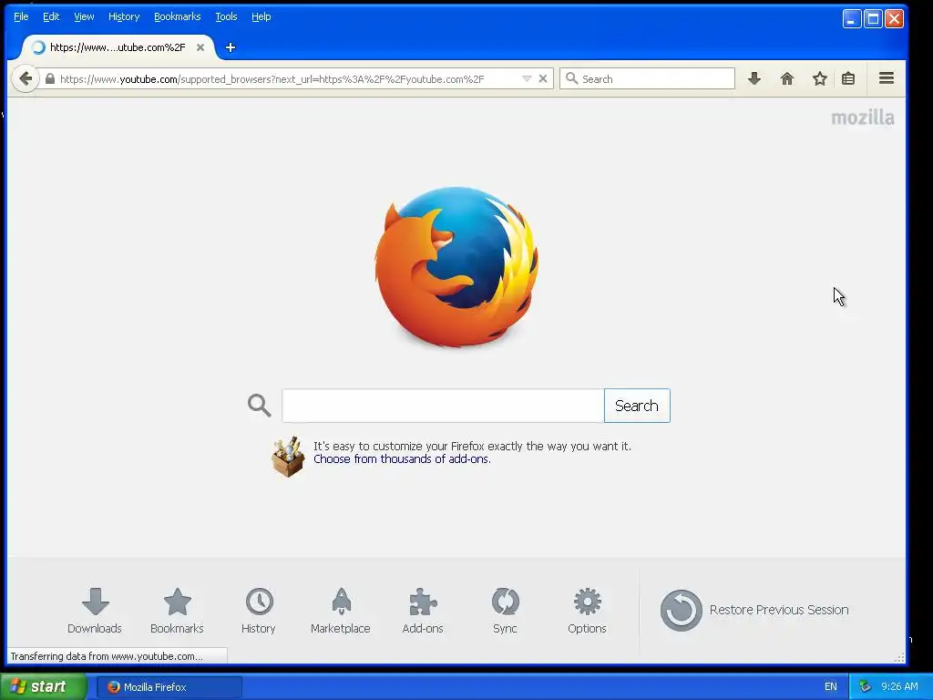Expand the address bar history dropdown arrow
Screen dimensions: 933x700
coord(526,78)
